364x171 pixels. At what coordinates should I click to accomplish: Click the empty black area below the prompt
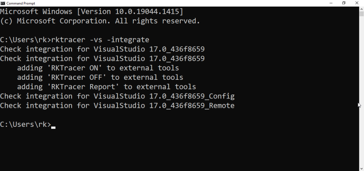(x=179, y=149)
